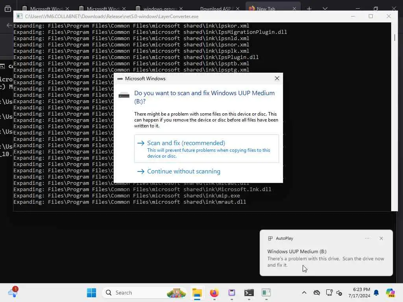This screenshot has height=302, width=403.
Task: Click the Microsoft.Ink.dll line in console
Action: click(142, 189)
